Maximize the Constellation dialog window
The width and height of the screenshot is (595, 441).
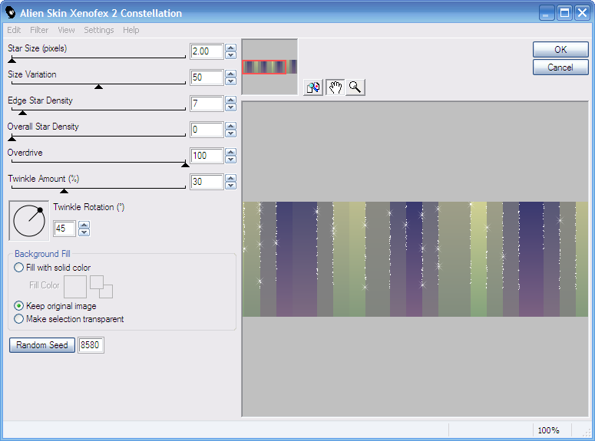pos(564,13)
